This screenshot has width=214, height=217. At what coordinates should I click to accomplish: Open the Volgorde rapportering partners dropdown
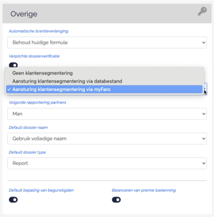(x=107, y=114)
